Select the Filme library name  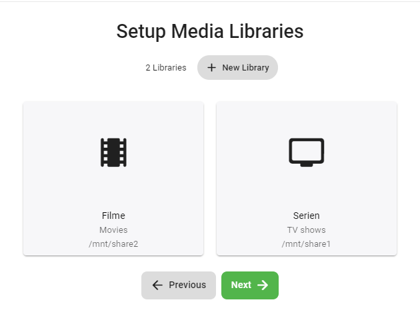click(x=113, y=216)
